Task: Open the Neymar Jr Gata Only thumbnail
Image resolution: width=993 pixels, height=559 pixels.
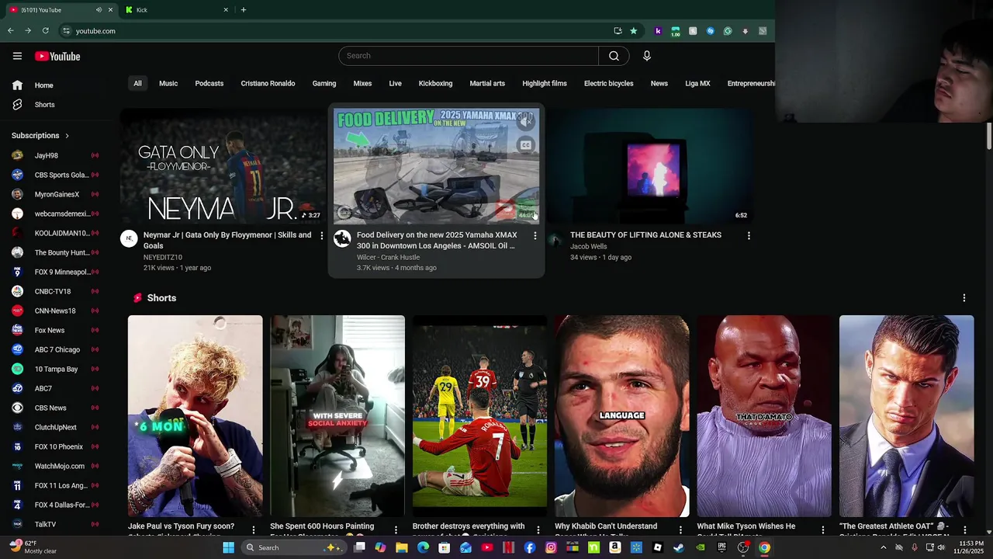Action: pos(223,166)
